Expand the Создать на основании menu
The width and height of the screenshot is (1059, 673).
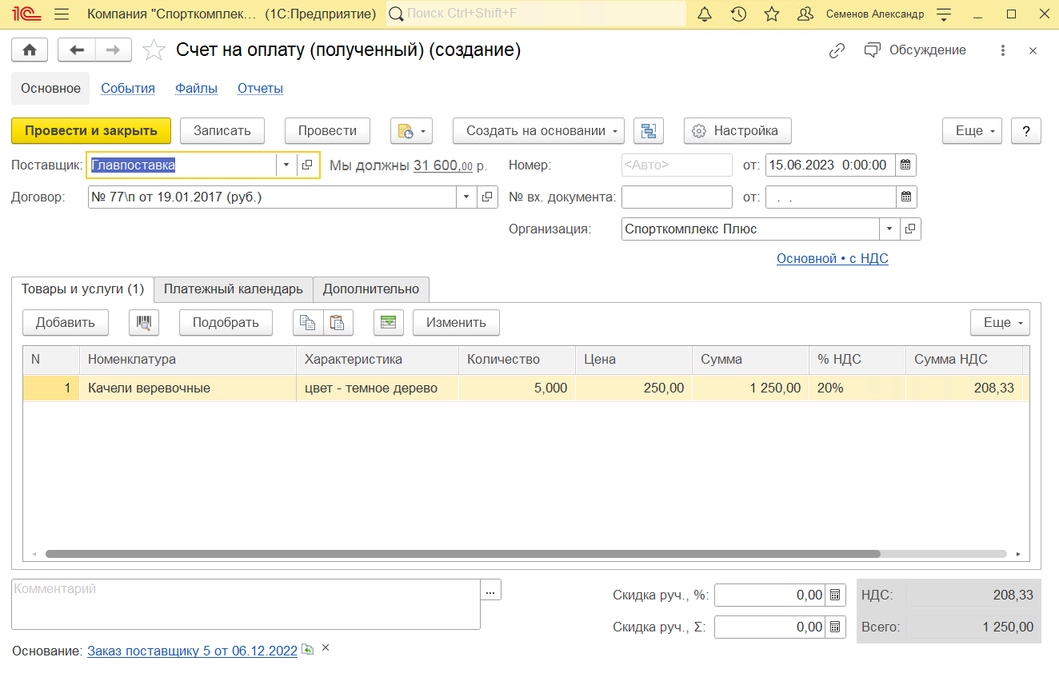pyautogui.click(x=538, y=131)
